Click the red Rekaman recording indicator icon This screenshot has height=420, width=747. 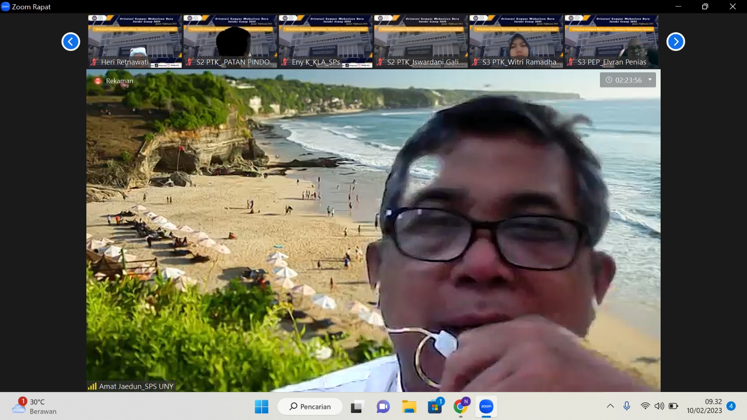98,81
